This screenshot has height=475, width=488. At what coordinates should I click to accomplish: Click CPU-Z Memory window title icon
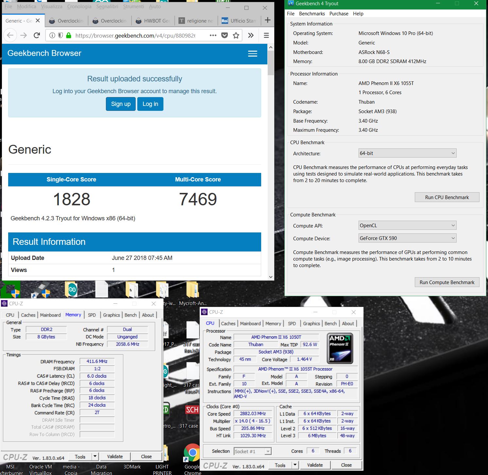[4, 303]
